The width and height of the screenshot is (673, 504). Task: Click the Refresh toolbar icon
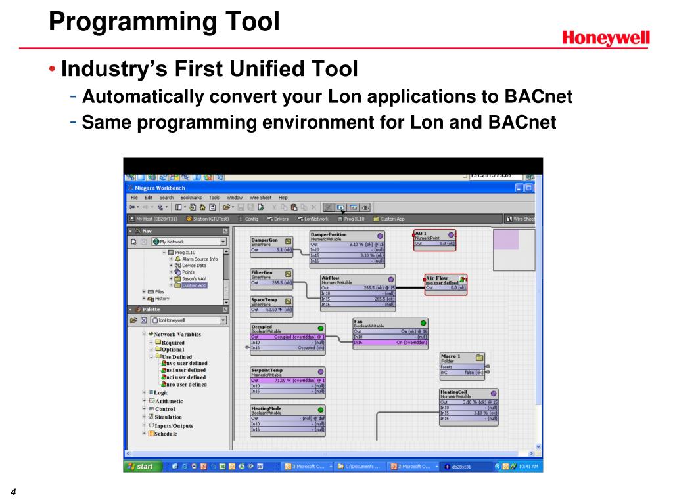click(x=212, y=207)
